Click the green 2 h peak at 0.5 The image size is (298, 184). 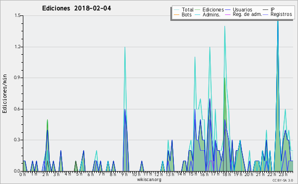click(47, 120)
